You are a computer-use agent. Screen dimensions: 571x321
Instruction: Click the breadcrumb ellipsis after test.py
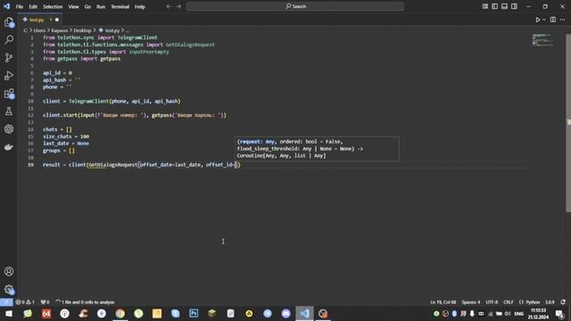pos(127,30)
